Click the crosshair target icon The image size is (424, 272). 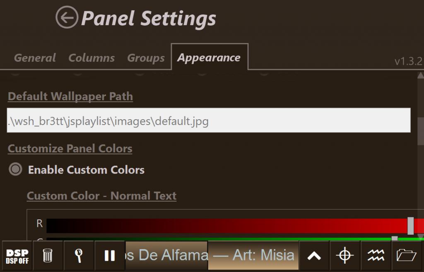[345, 256]
